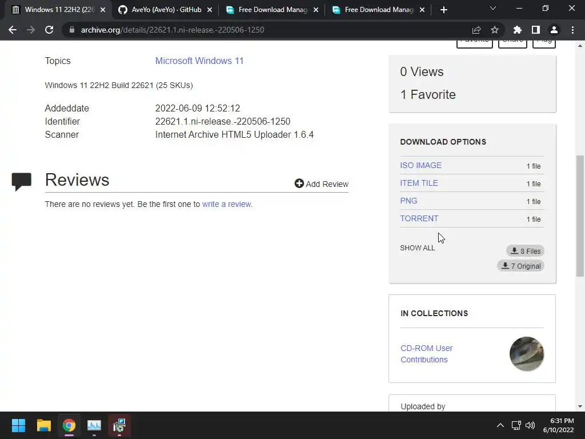Close the AveYo GitHub tab
Viewport: 585px width, 439px height.
click(210, 10)
